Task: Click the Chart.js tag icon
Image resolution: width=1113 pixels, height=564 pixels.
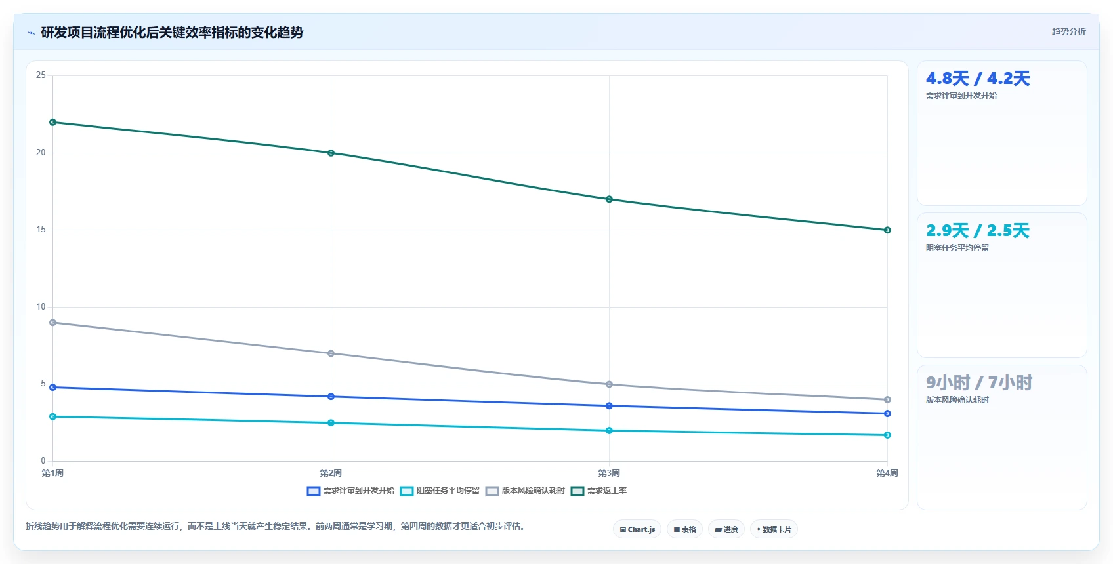Action: click(x=623, y=529)
